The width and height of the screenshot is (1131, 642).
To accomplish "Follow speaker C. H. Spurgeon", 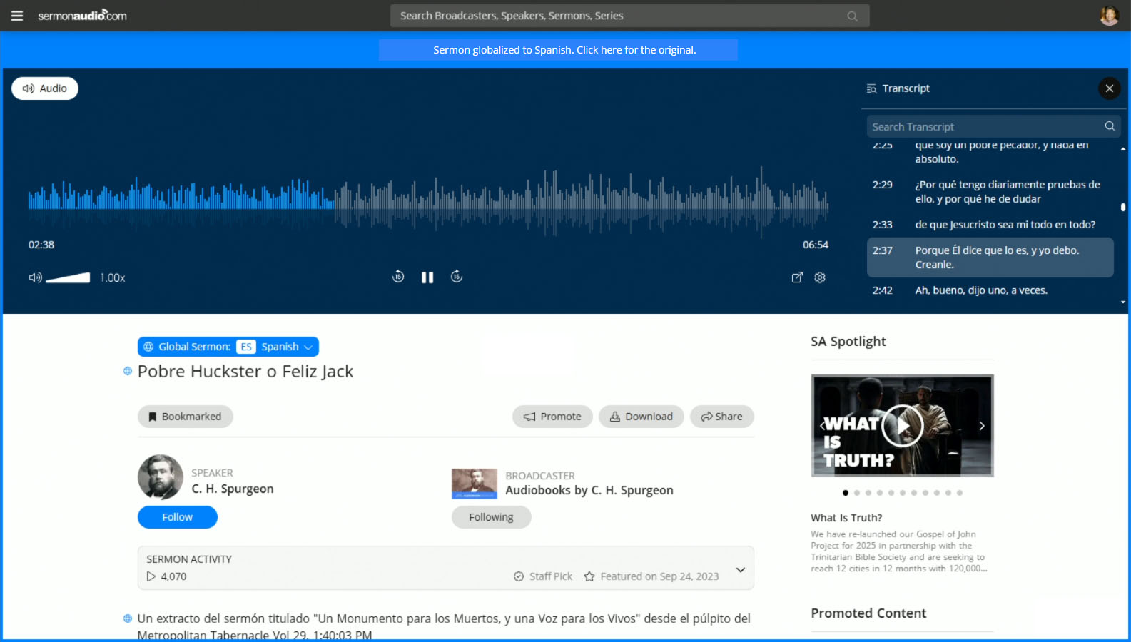I will click(177, 517).
